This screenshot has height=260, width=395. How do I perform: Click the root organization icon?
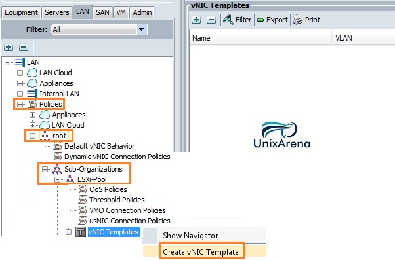pyautogui.click(x=45, y=136)
